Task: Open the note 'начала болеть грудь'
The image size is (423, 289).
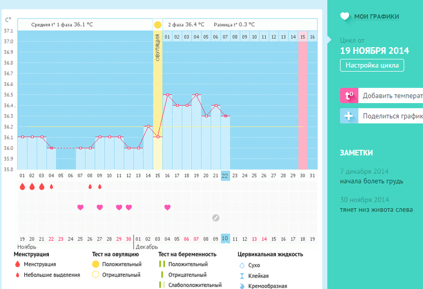Action: click(x=371, y=181)
